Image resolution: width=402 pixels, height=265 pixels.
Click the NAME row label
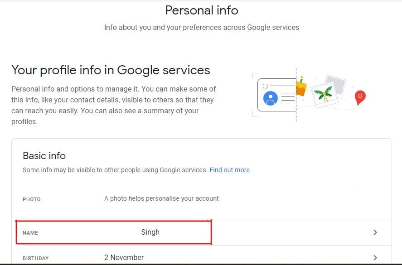pos(30,233)
